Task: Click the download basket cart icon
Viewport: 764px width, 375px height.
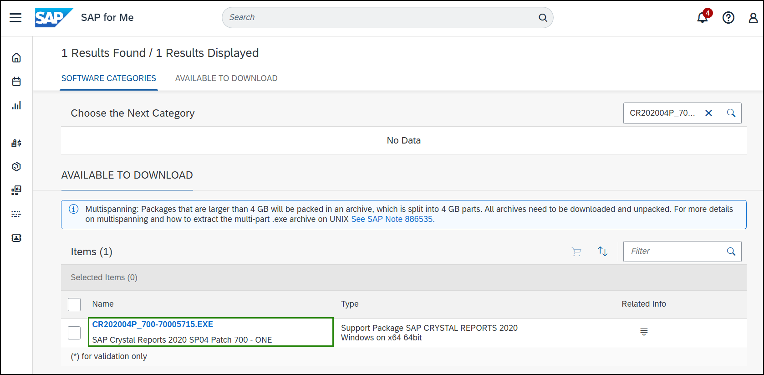Action: tap(577, 252)
